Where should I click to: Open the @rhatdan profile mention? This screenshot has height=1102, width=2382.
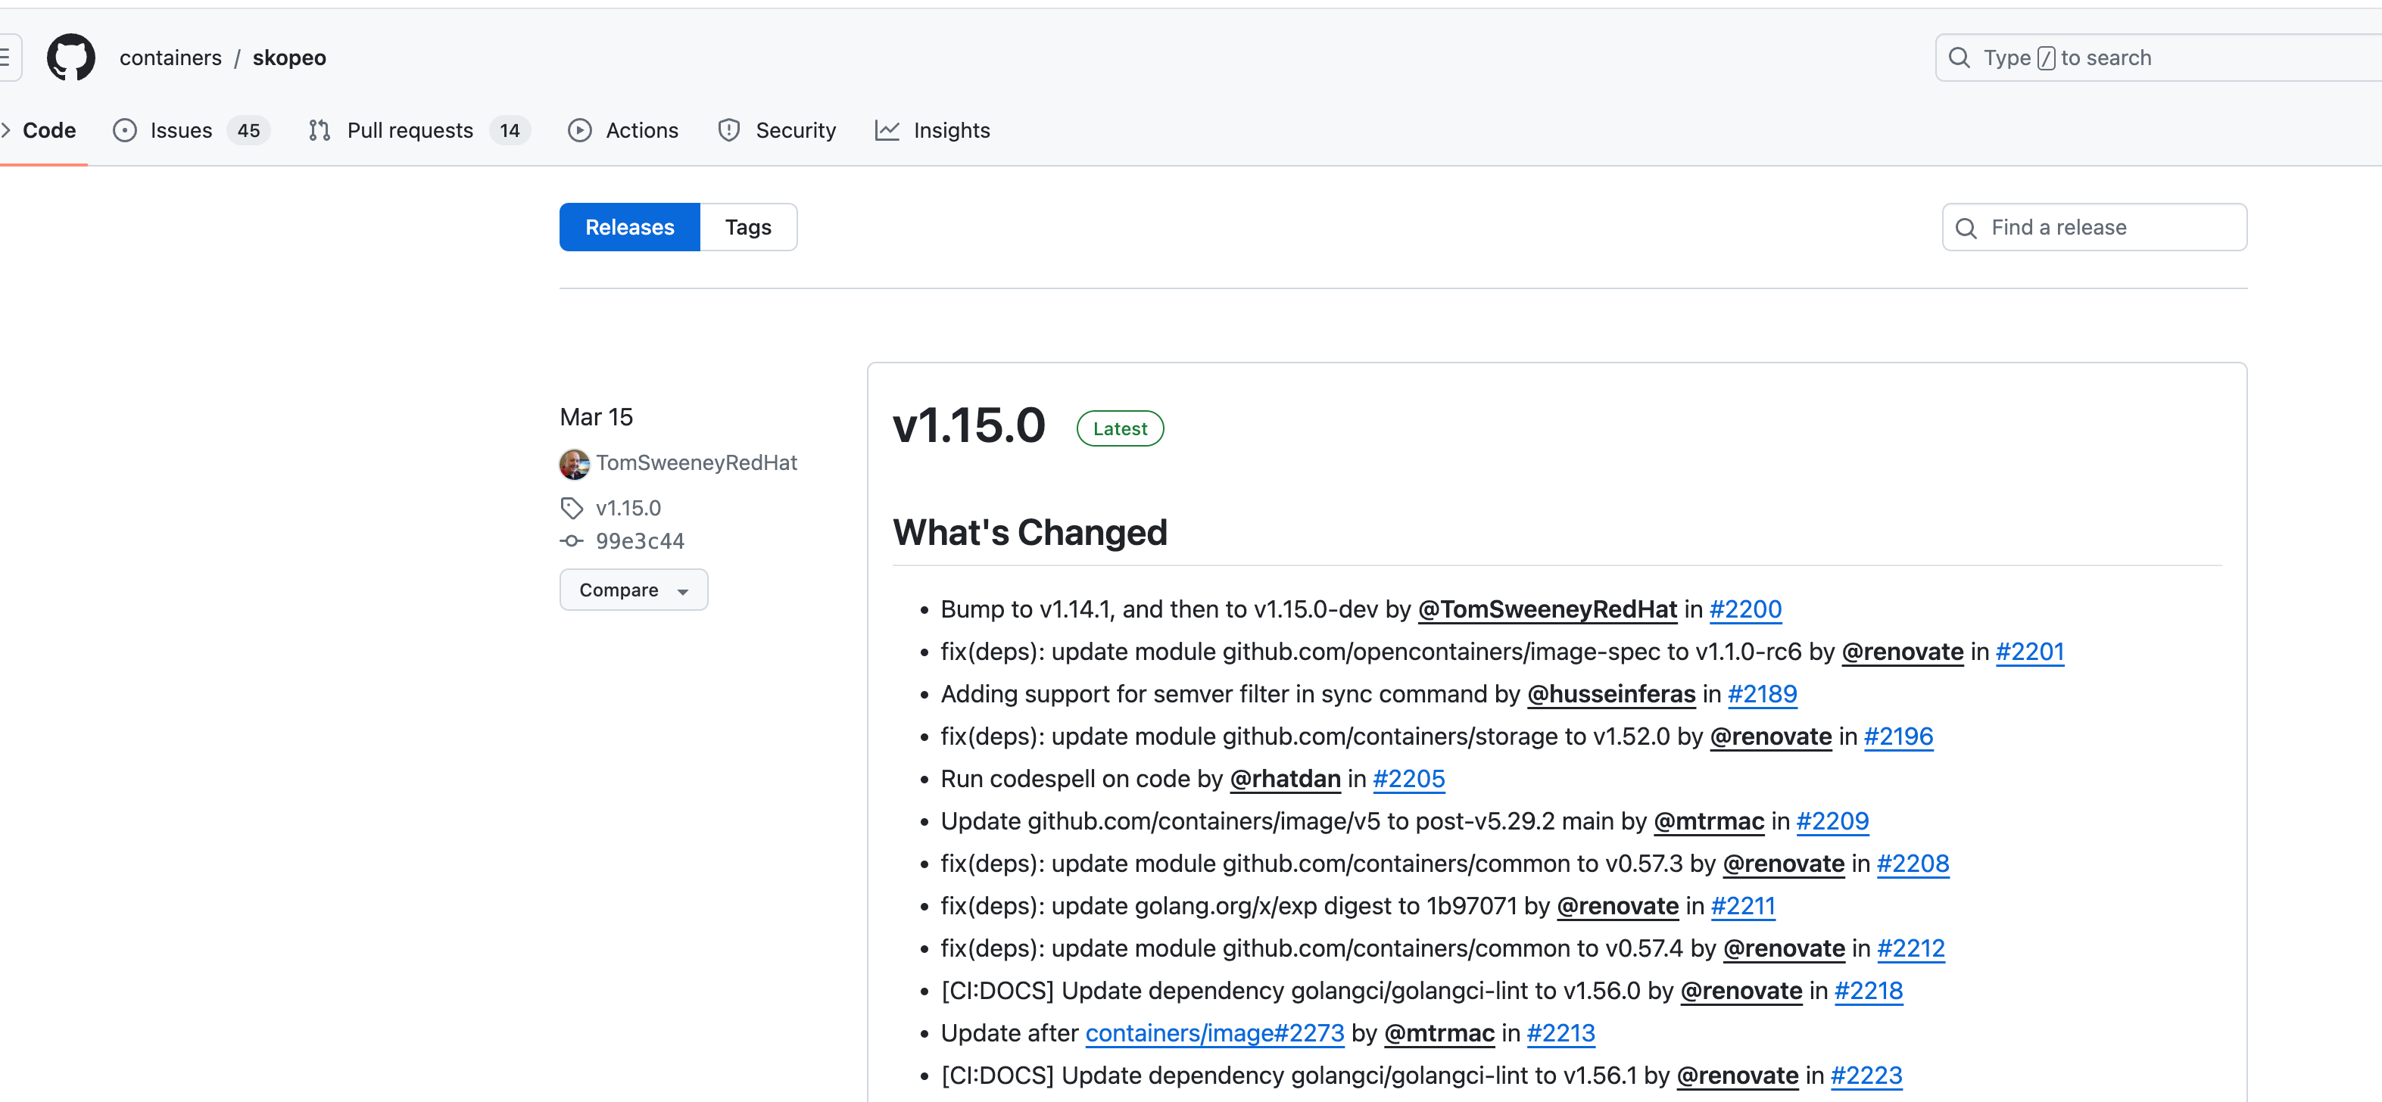[x=1284, y=780]
